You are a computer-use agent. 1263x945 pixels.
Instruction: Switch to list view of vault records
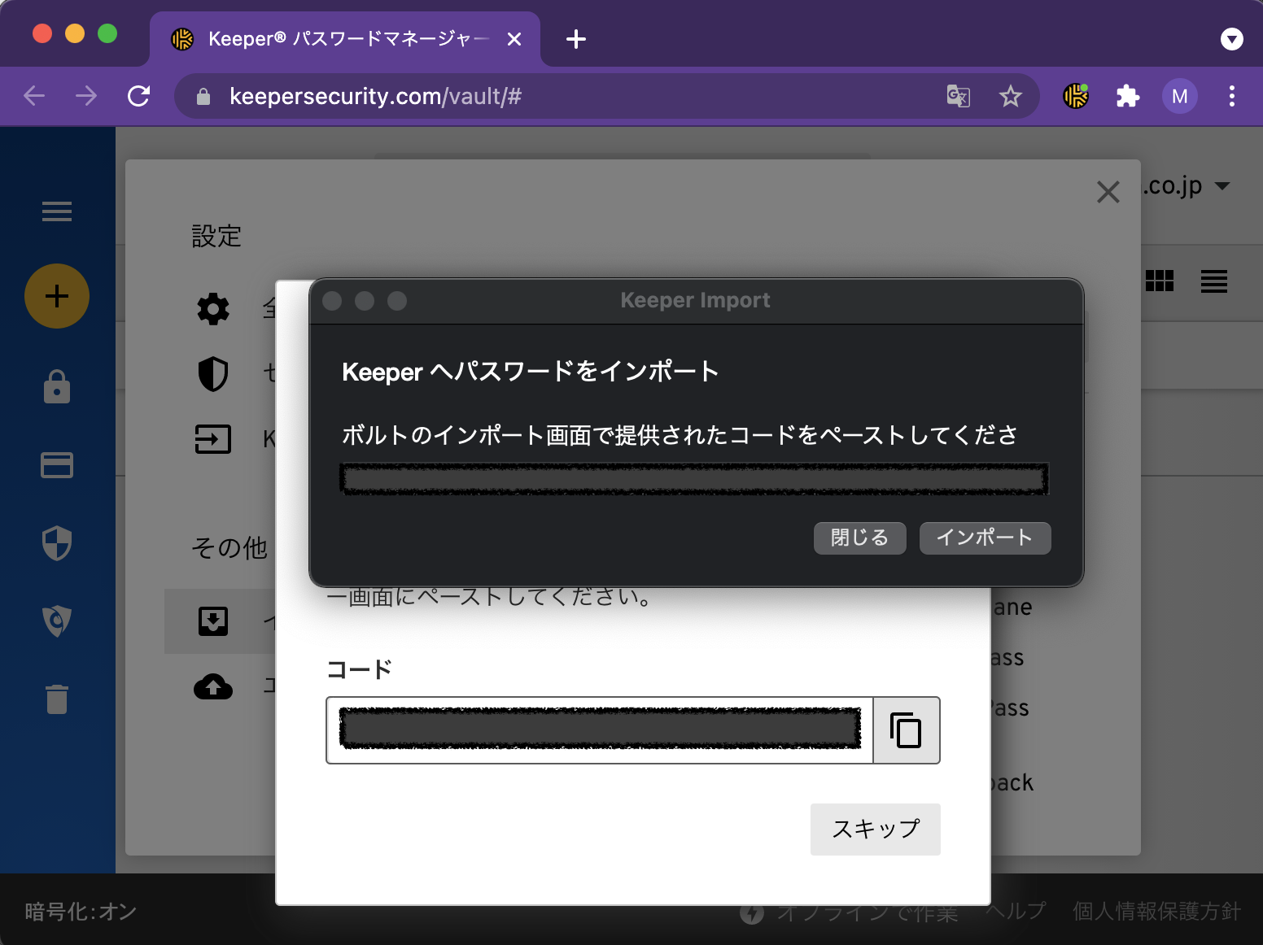pos(1213,281)
